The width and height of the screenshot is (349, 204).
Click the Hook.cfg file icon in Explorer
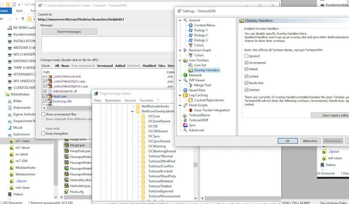(x=66, y=191)
